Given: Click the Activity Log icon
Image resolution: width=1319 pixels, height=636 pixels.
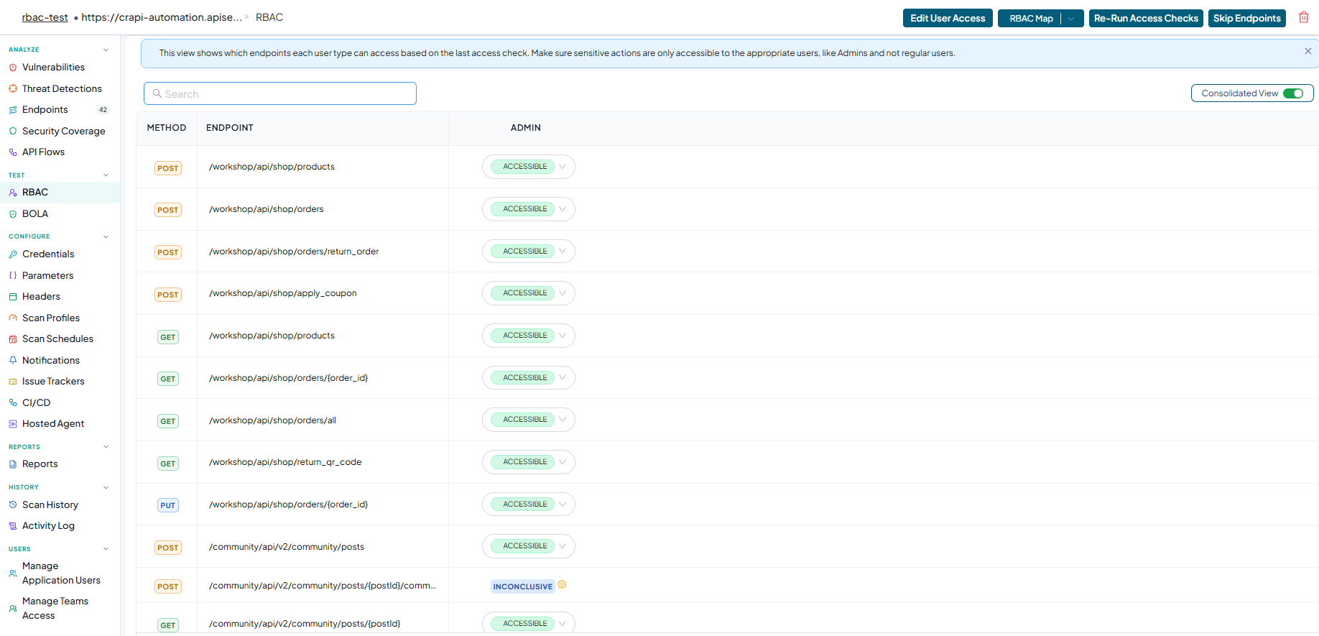Looking at the screenshot, I should [13, 526].
